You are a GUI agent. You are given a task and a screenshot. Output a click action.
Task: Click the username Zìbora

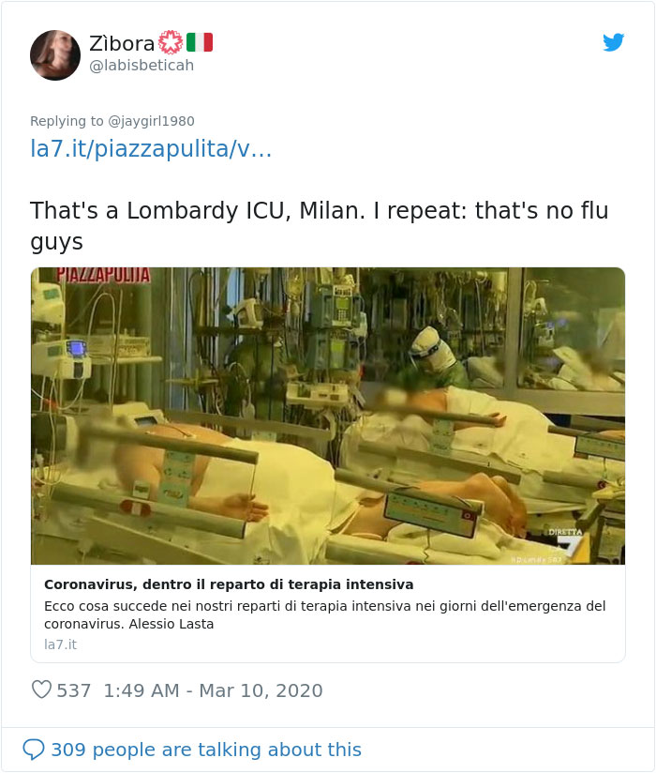pyautogui.click(x=123, y=42)
